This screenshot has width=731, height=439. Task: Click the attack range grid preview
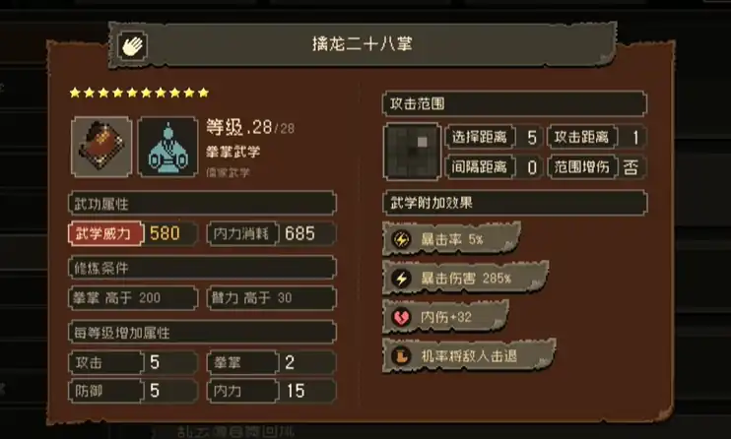tap(412, 152)
